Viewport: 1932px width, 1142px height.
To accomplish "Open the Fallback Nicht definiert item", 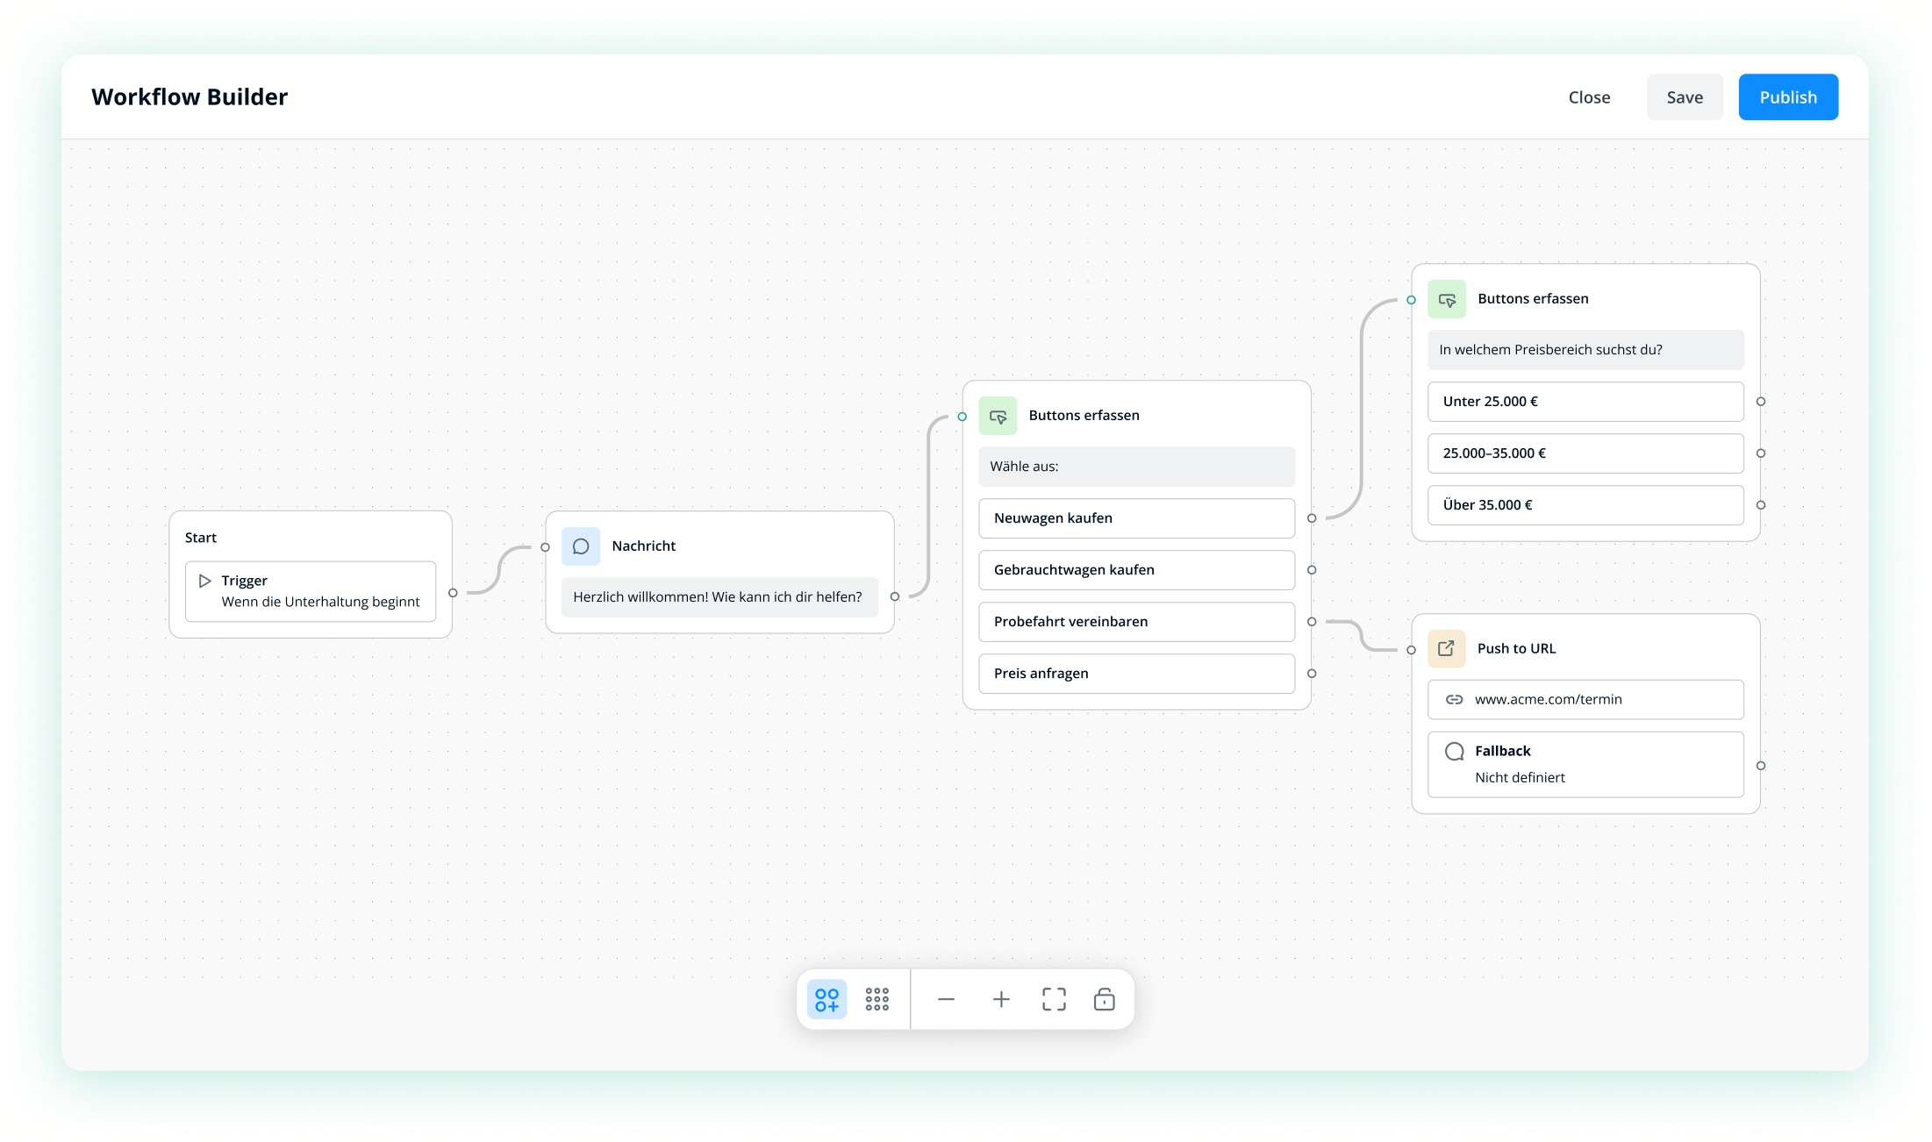I will click(1585, 764).
